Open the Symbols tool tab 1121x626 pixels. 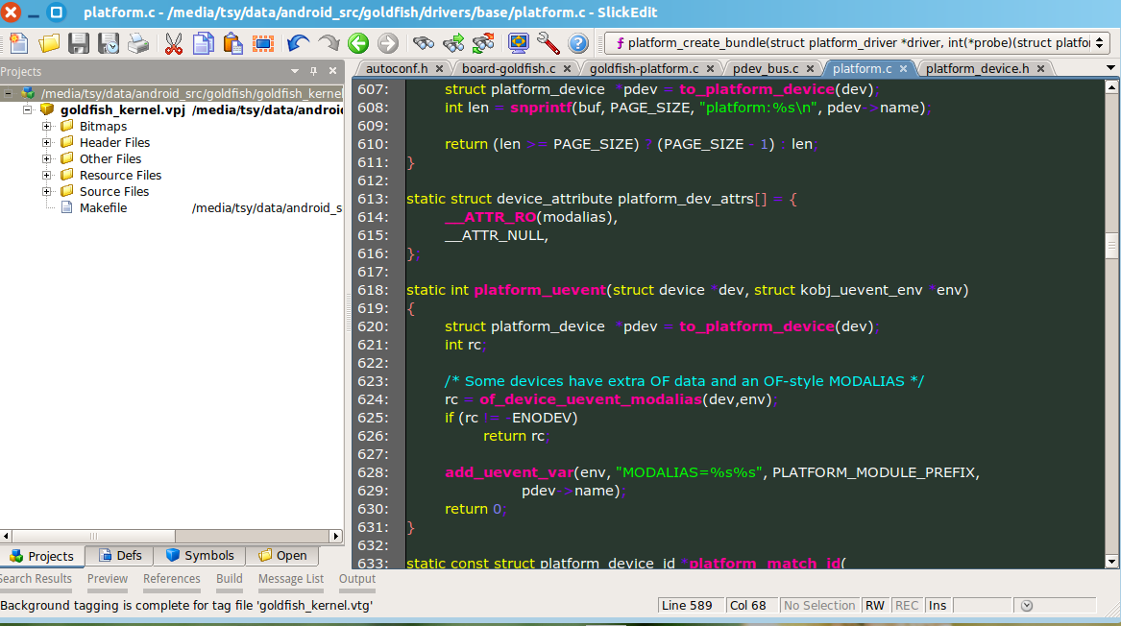[200, 555]
